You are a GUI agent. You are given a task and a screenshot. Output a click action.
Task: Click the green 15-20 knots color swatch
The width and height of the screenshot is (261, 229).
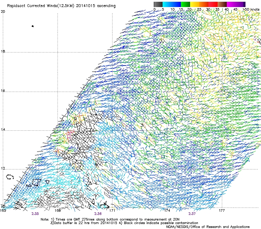point(186,4)
